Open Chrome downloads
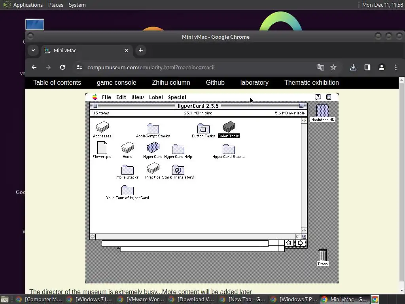Screen dimensions: 405x304 (x=353, y=67)
